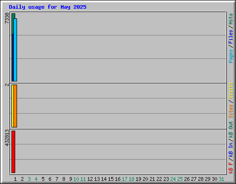The width and height of the screenshot is (236, 184).
Task: Click day 6 on the x-axis
Action: [x=50, y=179]
